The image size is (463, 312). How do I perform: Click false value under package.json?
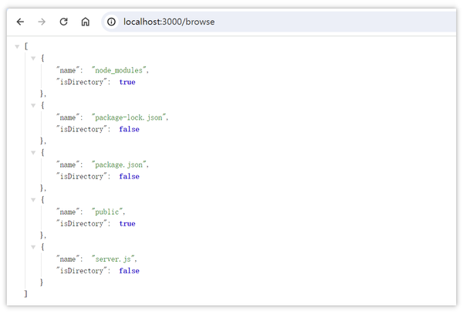[x=129, y=176]
